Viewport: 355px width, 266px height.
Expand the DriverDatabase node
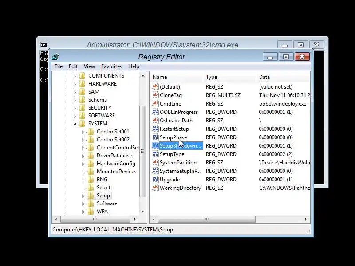click(x=83, y=156)
